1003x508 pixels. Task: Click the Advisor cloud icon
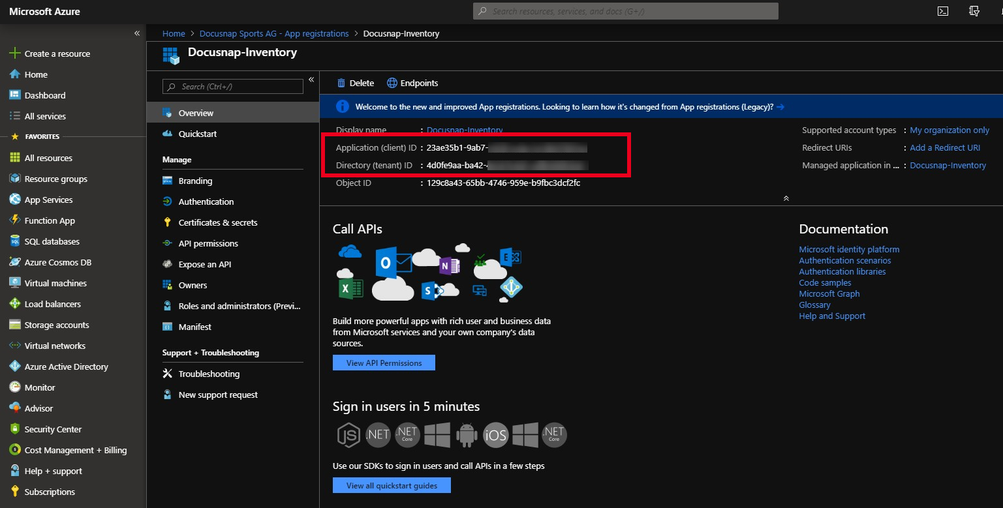point(14,408)
